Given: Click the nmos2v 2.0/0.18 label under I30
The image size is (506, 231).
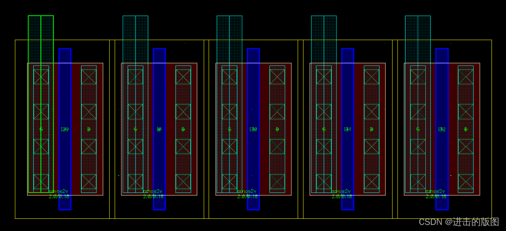Looking at the screenshot, I should [x=247, y=194].
